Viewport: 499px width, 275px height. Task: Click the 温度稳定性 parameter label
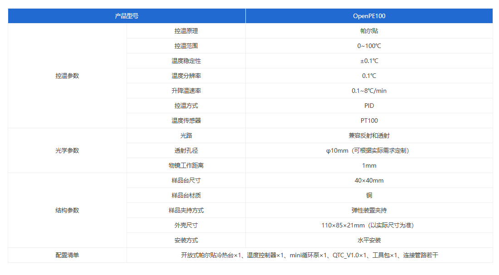(186, 61)
